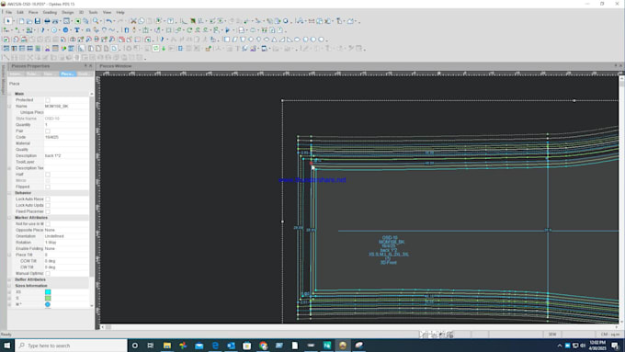Expand the Buffer Attributes section
Viewport: 625px width, 352px height.
pyautogui.click(x=10, y=279)
